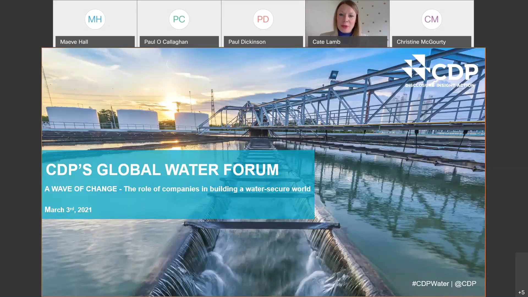Screen dimensions: 528x297
Task: Click the CM avatar icon for Christine McGourty
Action: (x=431, y=19)
